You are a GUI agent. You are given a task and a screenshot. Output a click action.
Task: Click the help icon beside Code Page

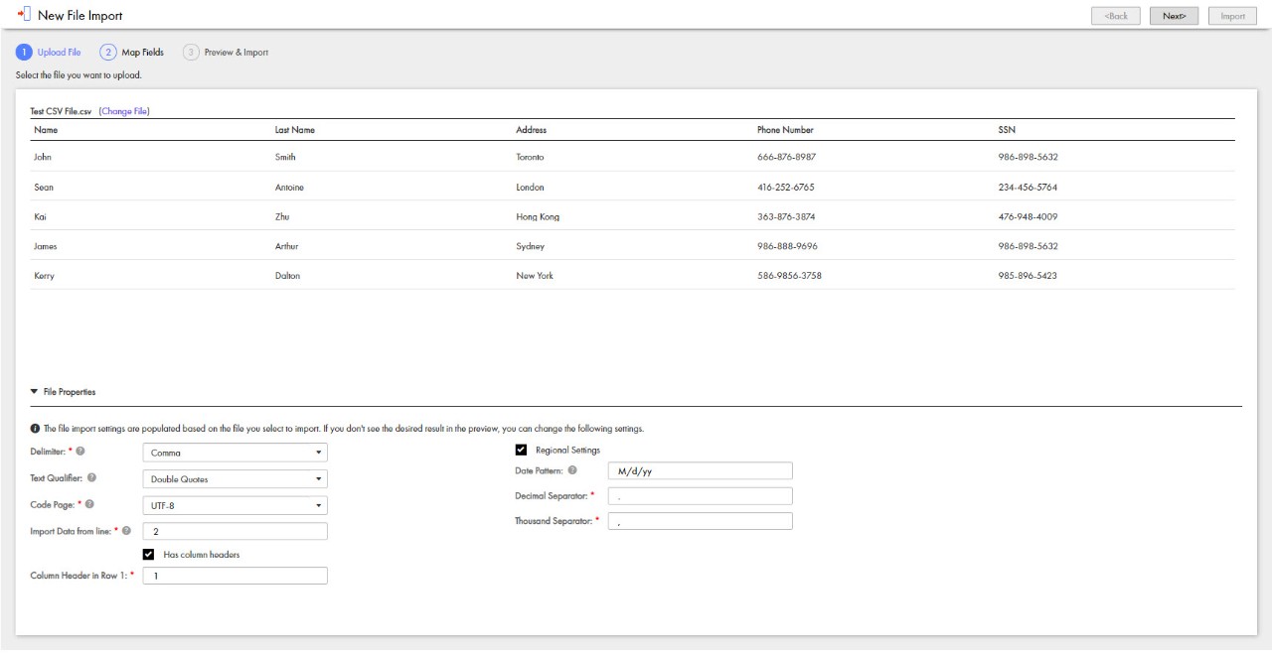[x=89, y=505]
